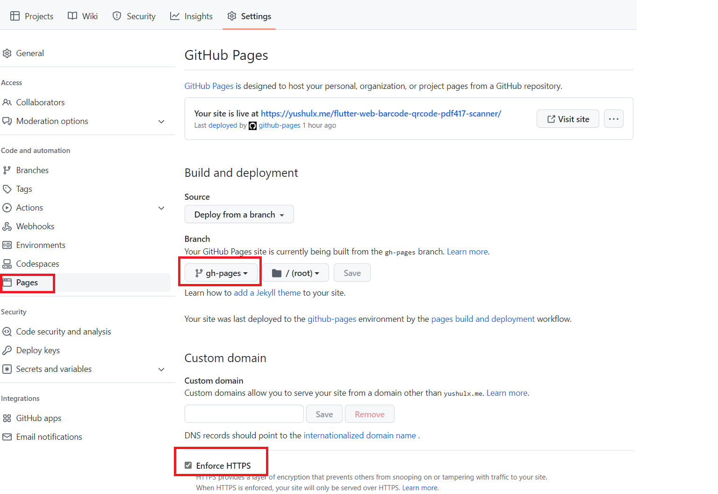The height and width of the screenshot is (494, 718).
Task: Click the Branches icon in sidebar
Action: [x=7, y=170]
